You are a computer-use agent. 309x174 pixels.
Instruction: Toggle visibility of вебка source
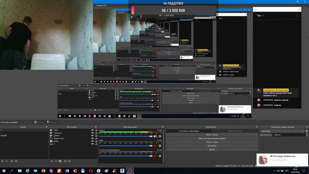coord(92,141)
